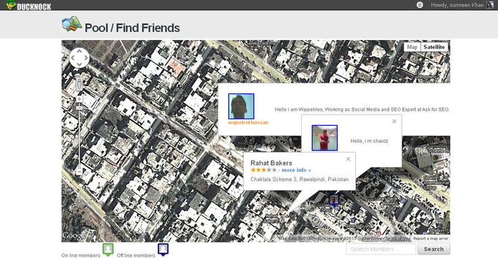Open wajeeh ul hassan's profile link
The image size is (498, 258).
click(x=248, y=123)
